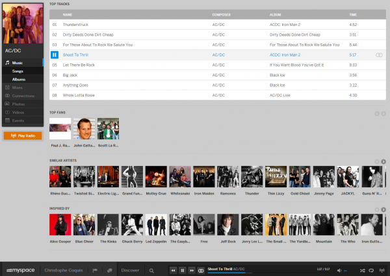Click connect icon in the player bar
The width and height of the screenshot is (390, 276).
(x=201, y=270)
